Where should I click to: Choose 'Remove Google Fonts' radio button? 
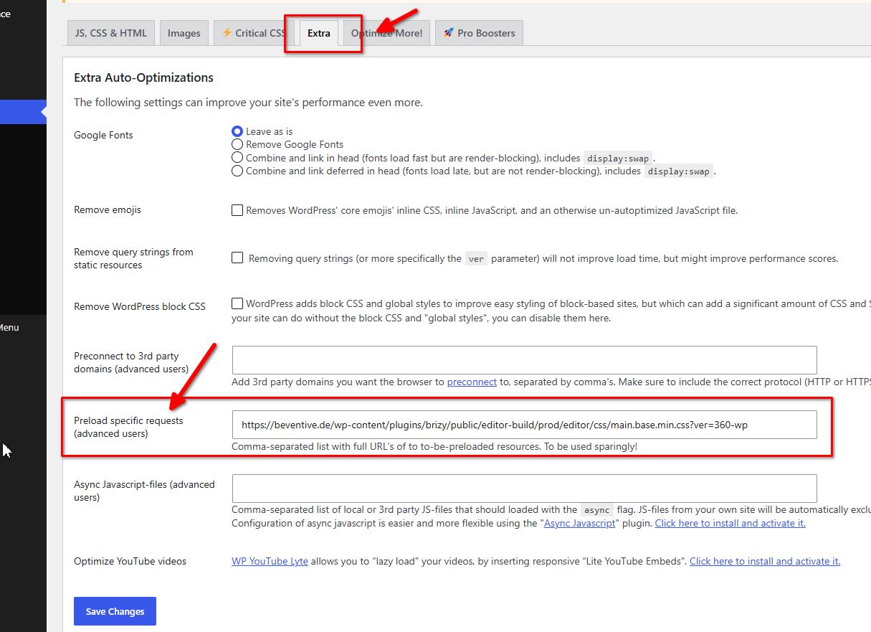237,144
